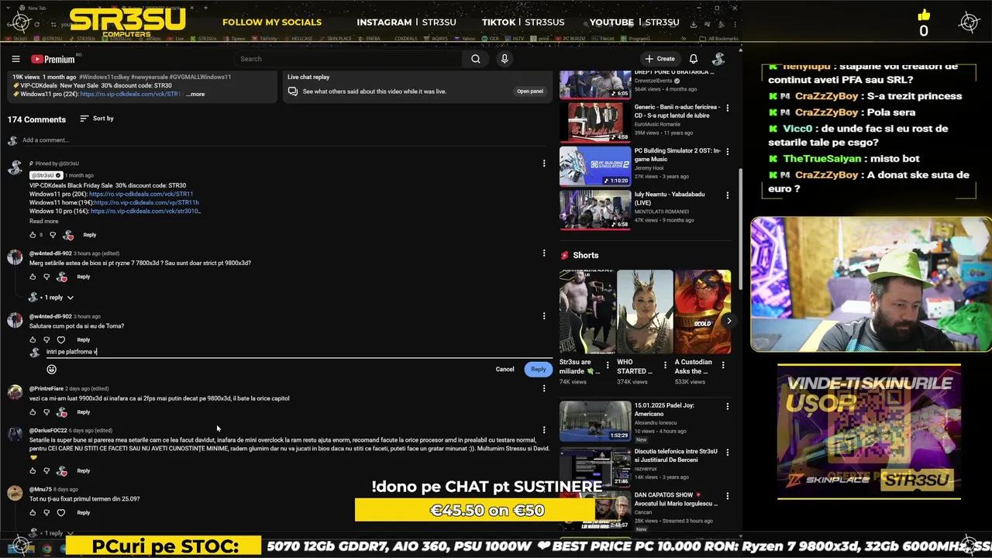
Task: Open menu for Discutia telefonica Str3sU video
Action: pos(727,451)
